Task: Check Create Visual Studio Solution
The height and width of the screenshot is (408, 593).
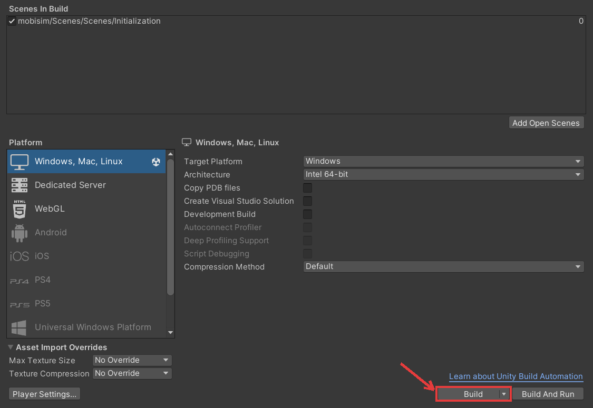Action: tap(307, 201)
